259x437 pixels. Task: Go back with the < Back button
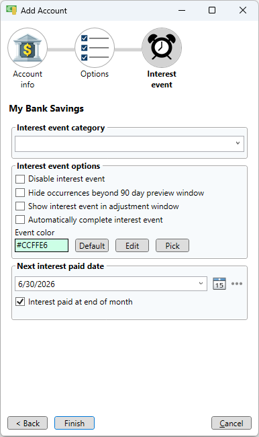(x=28, y=423)
